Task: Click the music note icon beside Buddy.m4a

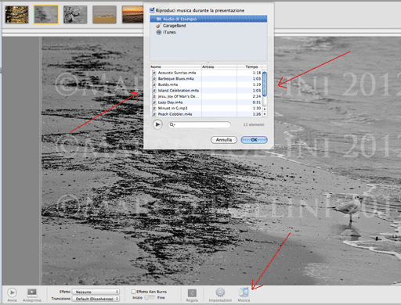Action: pyautogui.click(x=154, y=84)
